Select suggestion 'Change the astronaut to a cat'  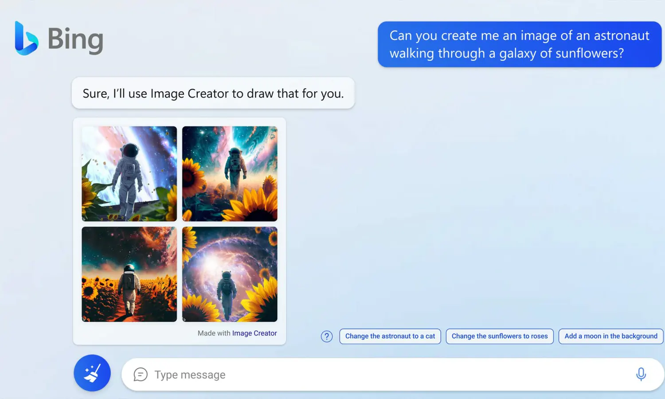pos(390,336)
